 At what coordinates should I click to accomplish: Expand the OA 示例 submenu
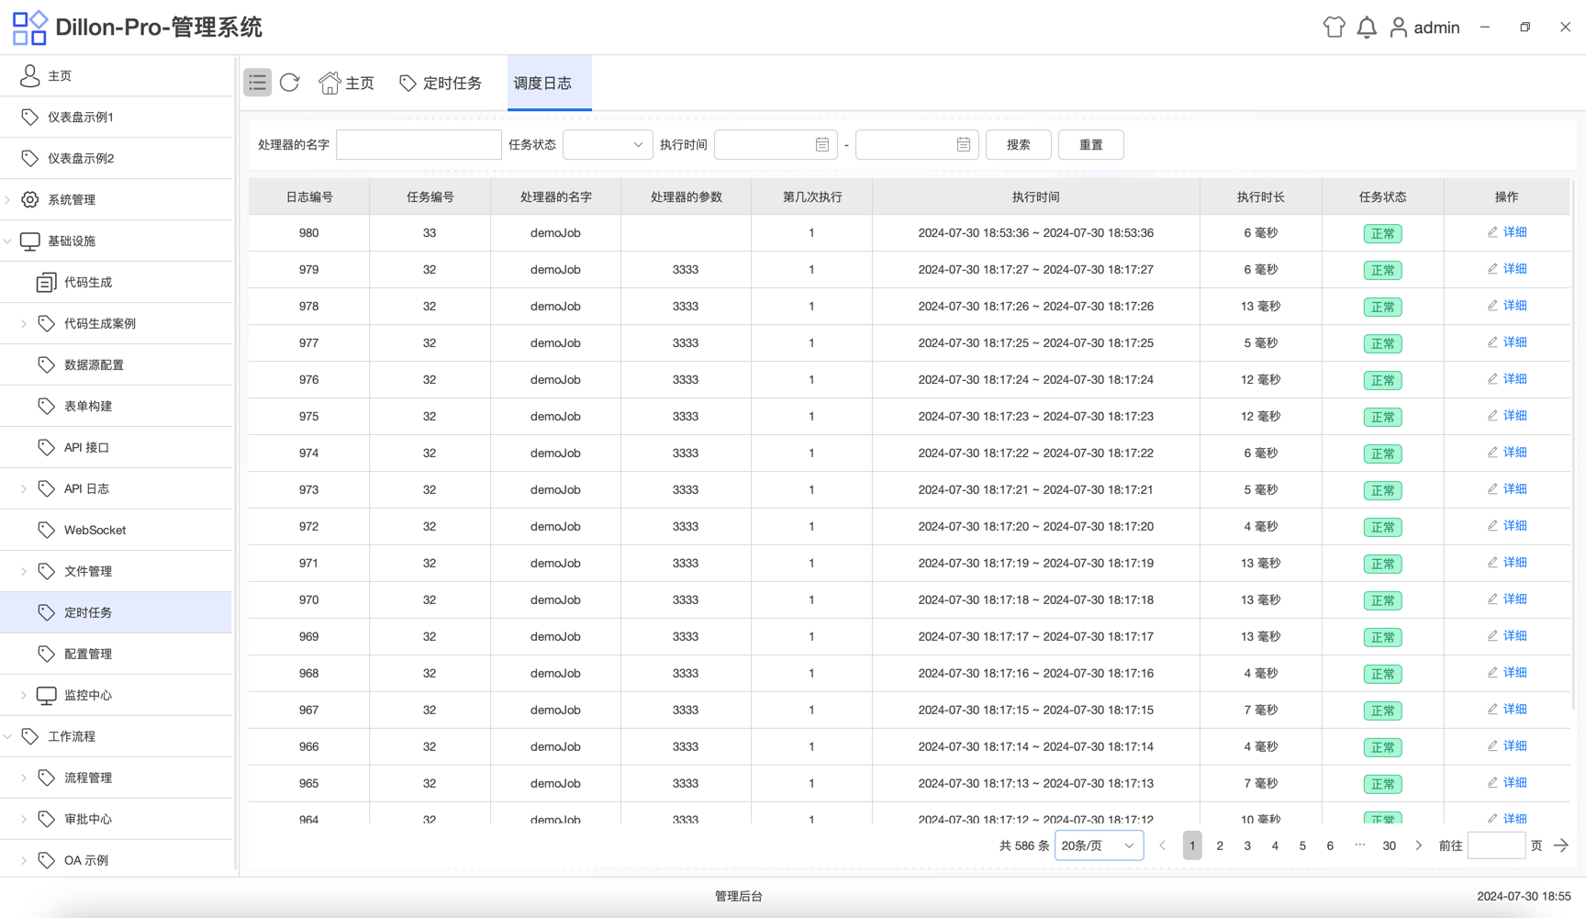(x=24, y=860)
